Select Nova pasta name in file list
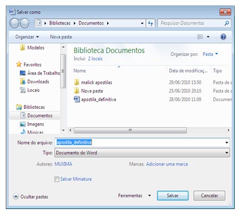The height and width of the screenshot is (212, 240). coord(92,91)
